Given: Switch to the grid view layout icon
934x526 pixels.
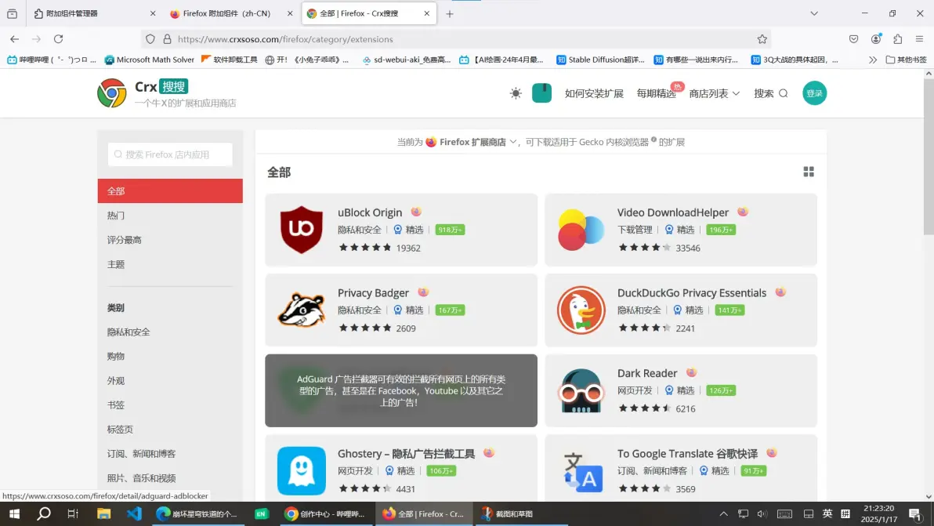Looking at the screenshot, I should [809, 172].
